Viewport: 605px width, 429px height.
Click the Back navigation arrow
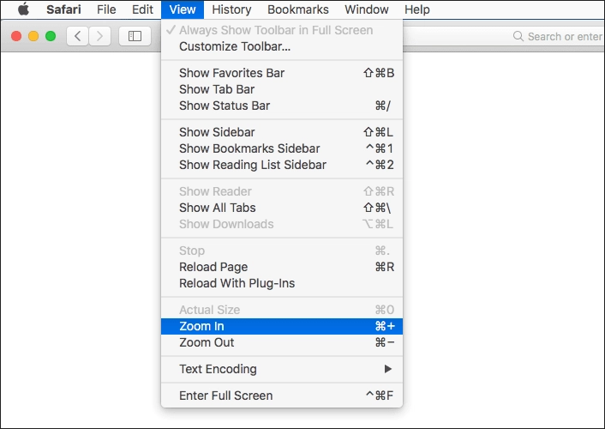pos(78,36)
